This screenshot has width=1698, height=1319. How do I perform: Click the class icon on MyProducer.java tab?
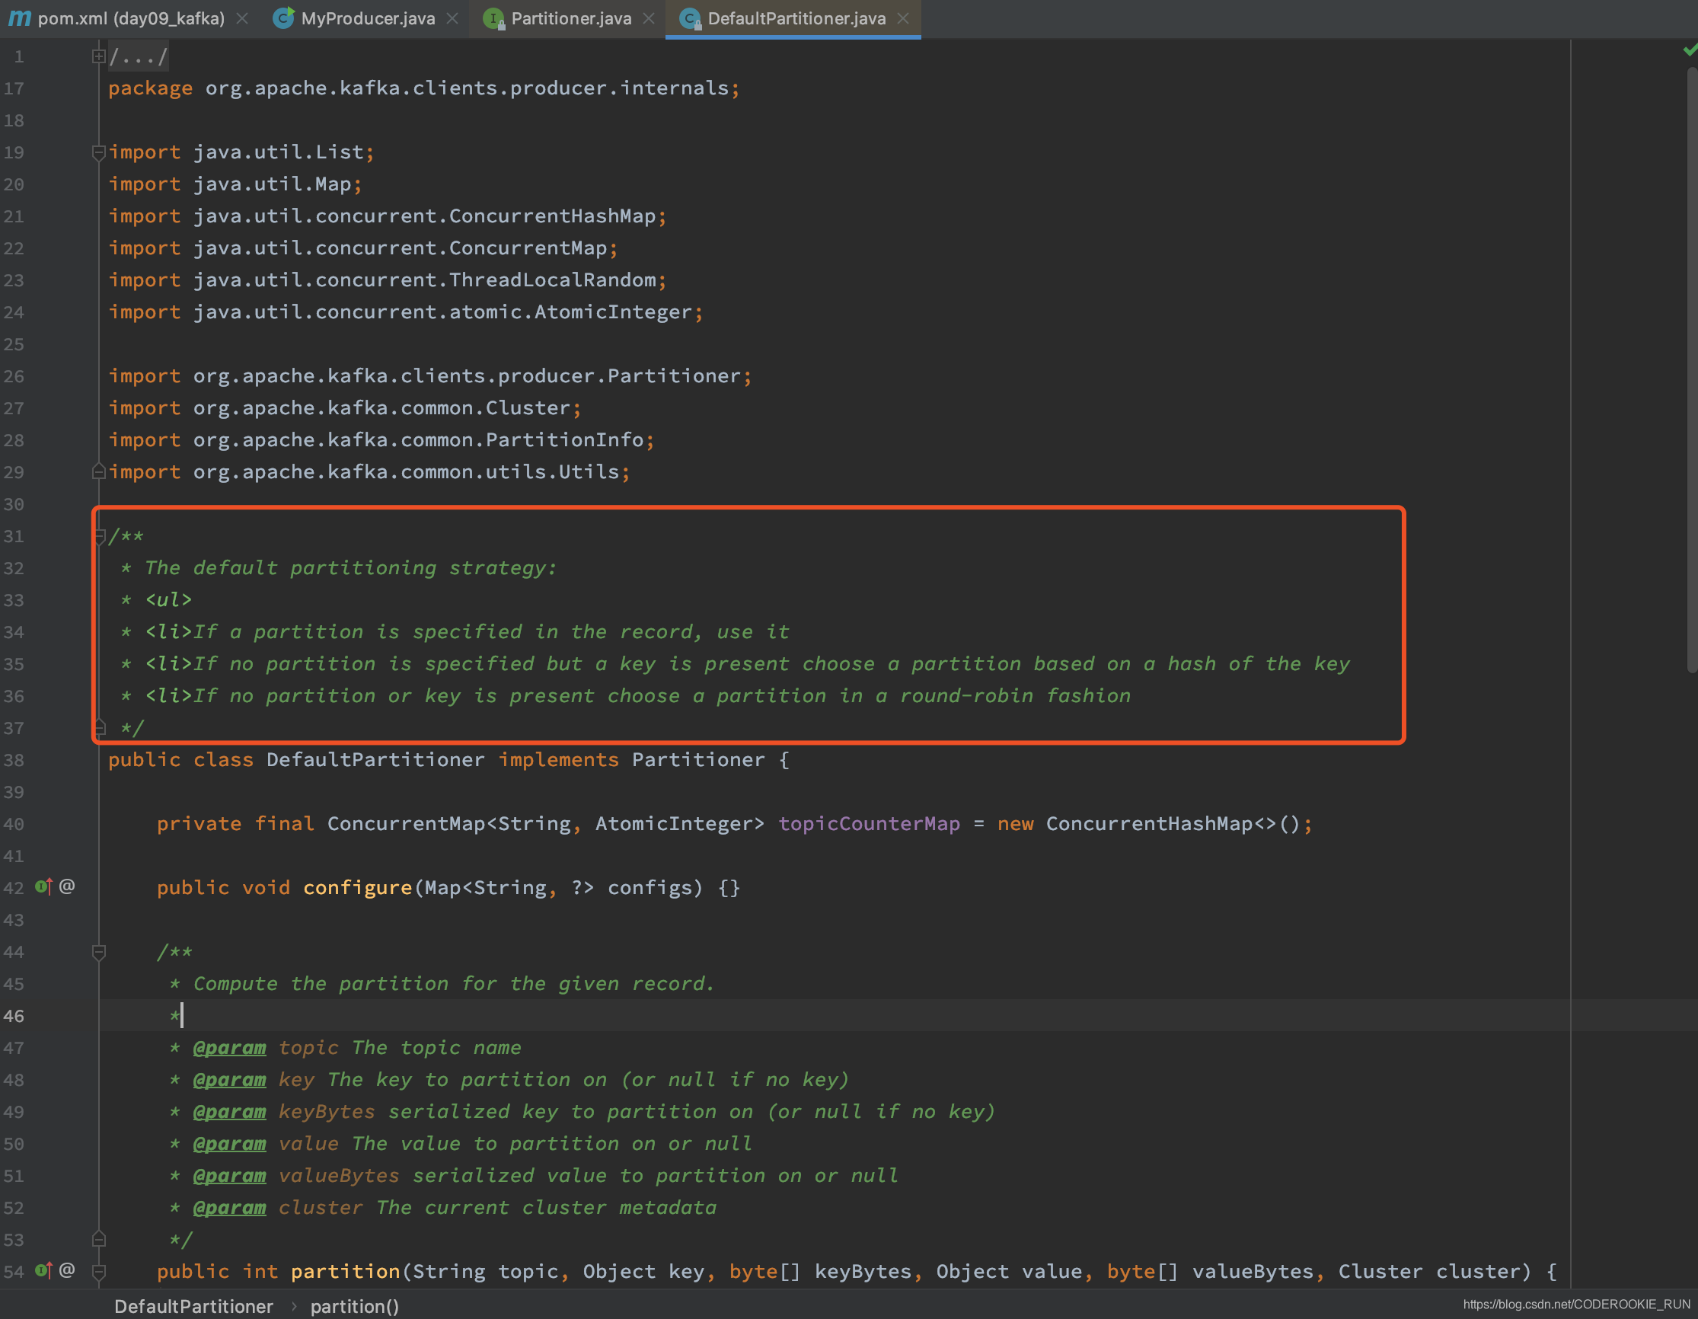point(284,18)
